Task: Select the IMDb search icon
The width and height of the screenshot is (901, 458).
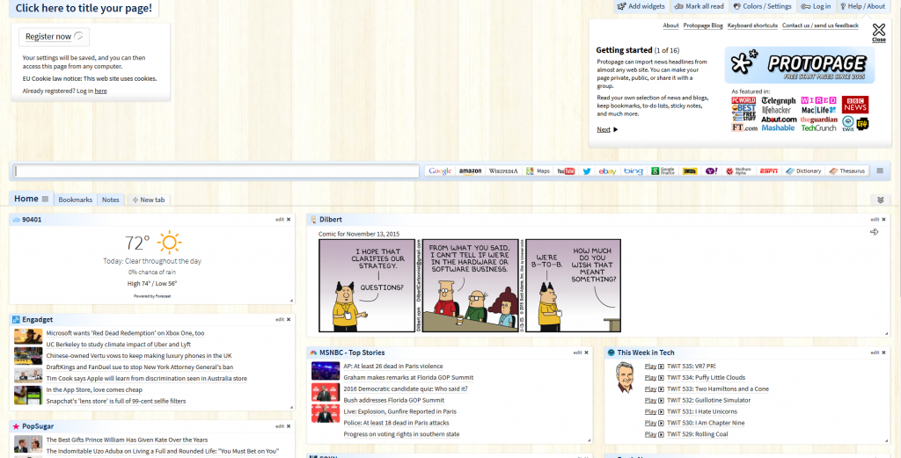Action: point(690,171)
